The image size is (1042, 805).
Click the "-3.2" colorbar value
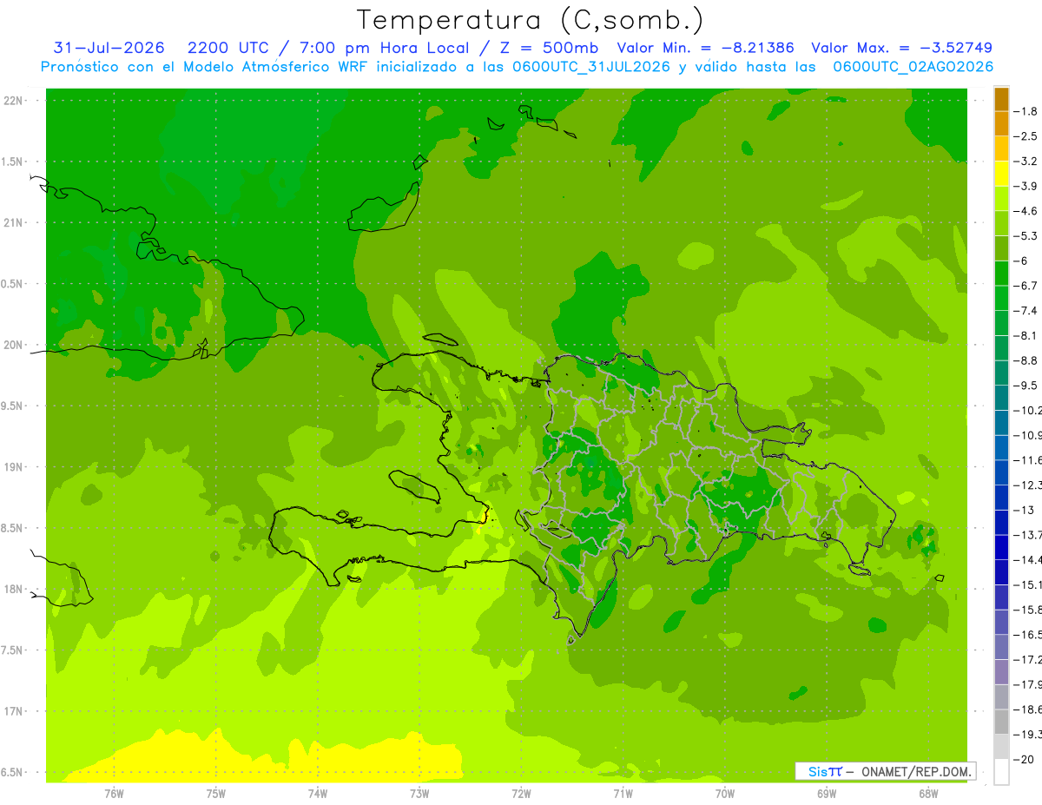pyautogui.click(x=1026, y=162)
